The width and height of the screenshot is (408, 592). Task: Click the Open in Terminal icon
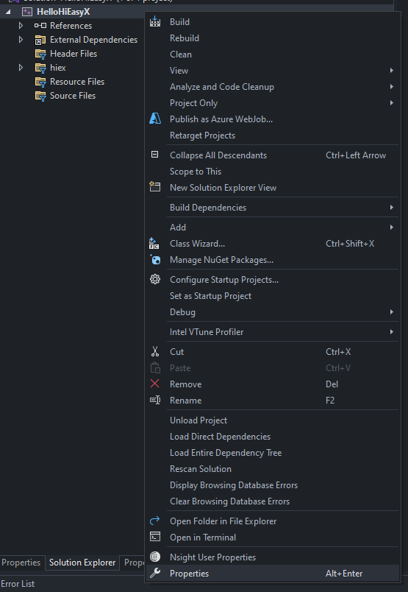(x=155, y=537)
